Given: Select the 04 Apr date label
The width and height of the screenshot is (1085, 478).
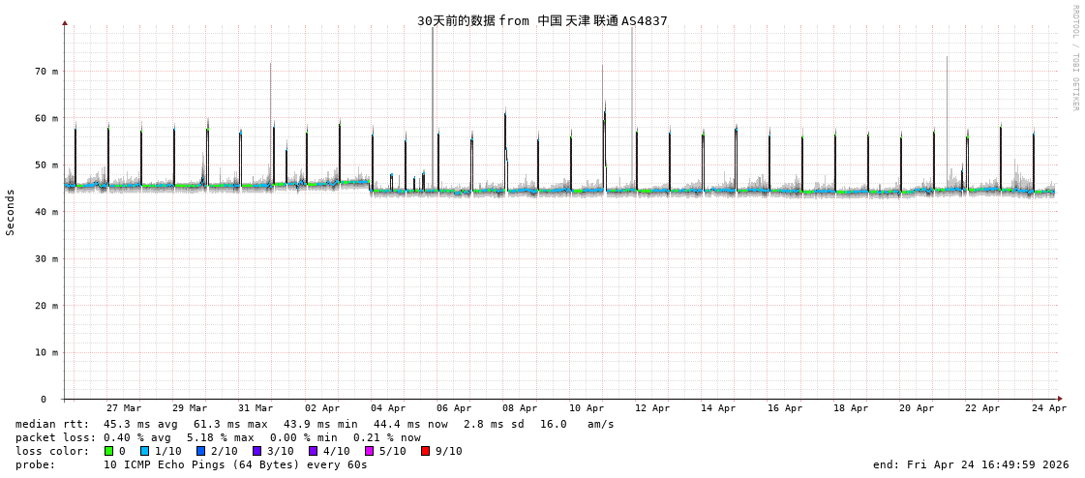Looking at the screenshot, I should coord(388,408).
